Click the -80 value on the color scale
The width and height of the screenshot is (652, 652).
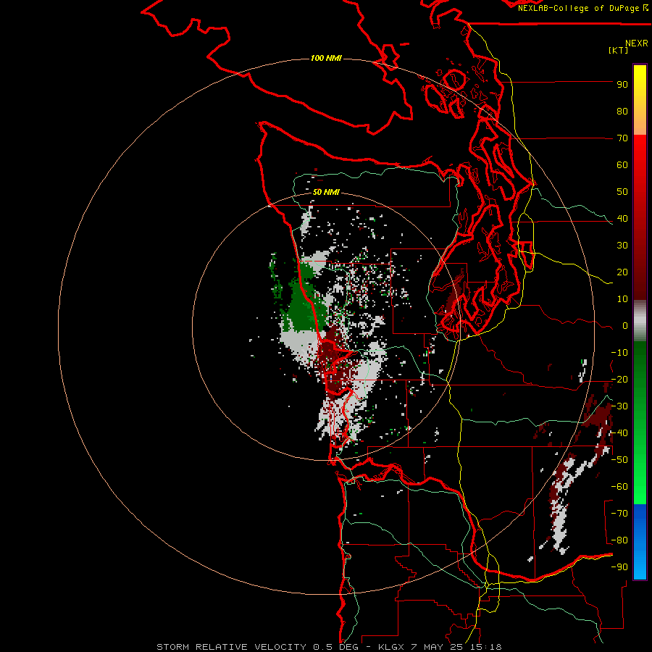(619, 540)
